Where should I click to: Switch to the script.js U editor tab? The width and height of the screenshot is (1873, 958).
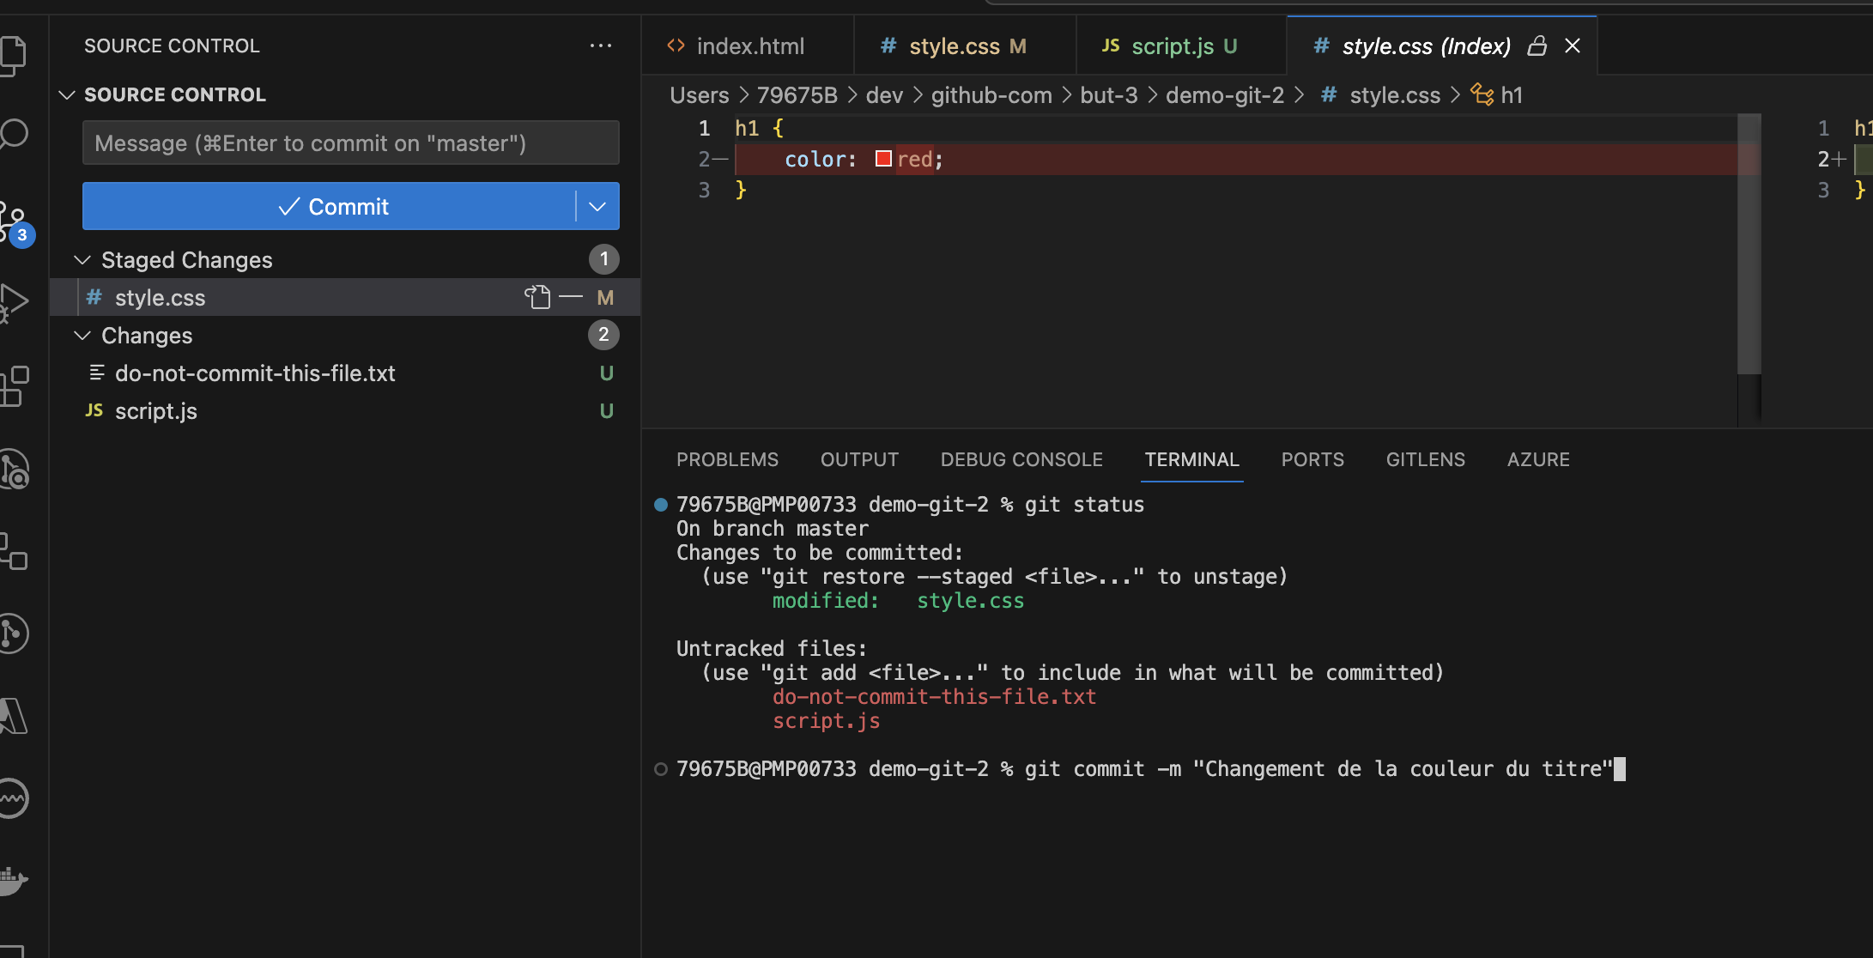coord(1182,45)
